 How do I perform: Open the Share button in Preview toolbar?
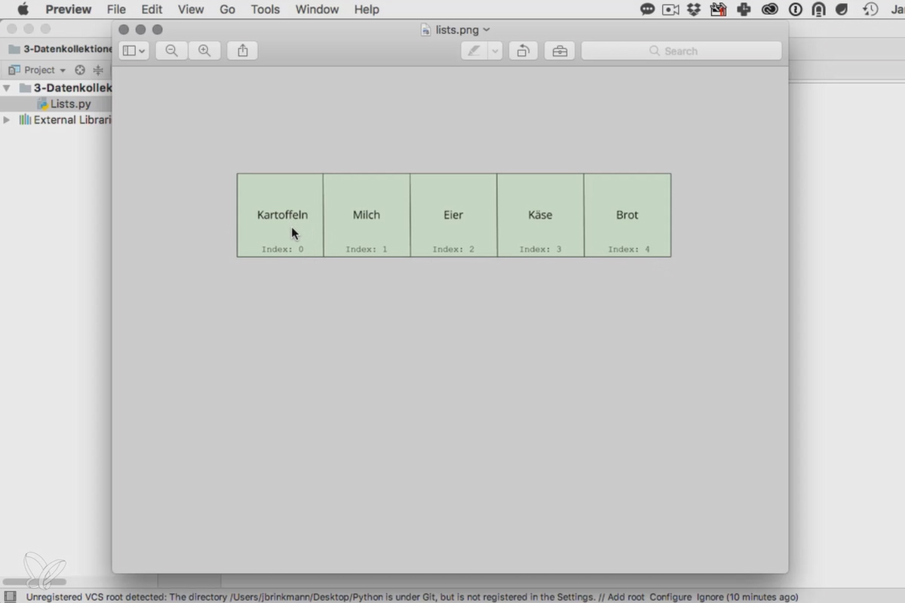pos(243,51)
